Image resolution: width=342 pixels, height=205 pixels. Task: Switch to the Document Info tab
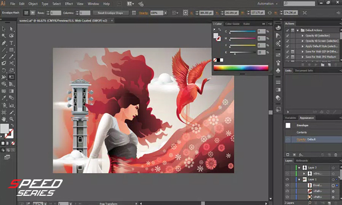click(304, 71)
